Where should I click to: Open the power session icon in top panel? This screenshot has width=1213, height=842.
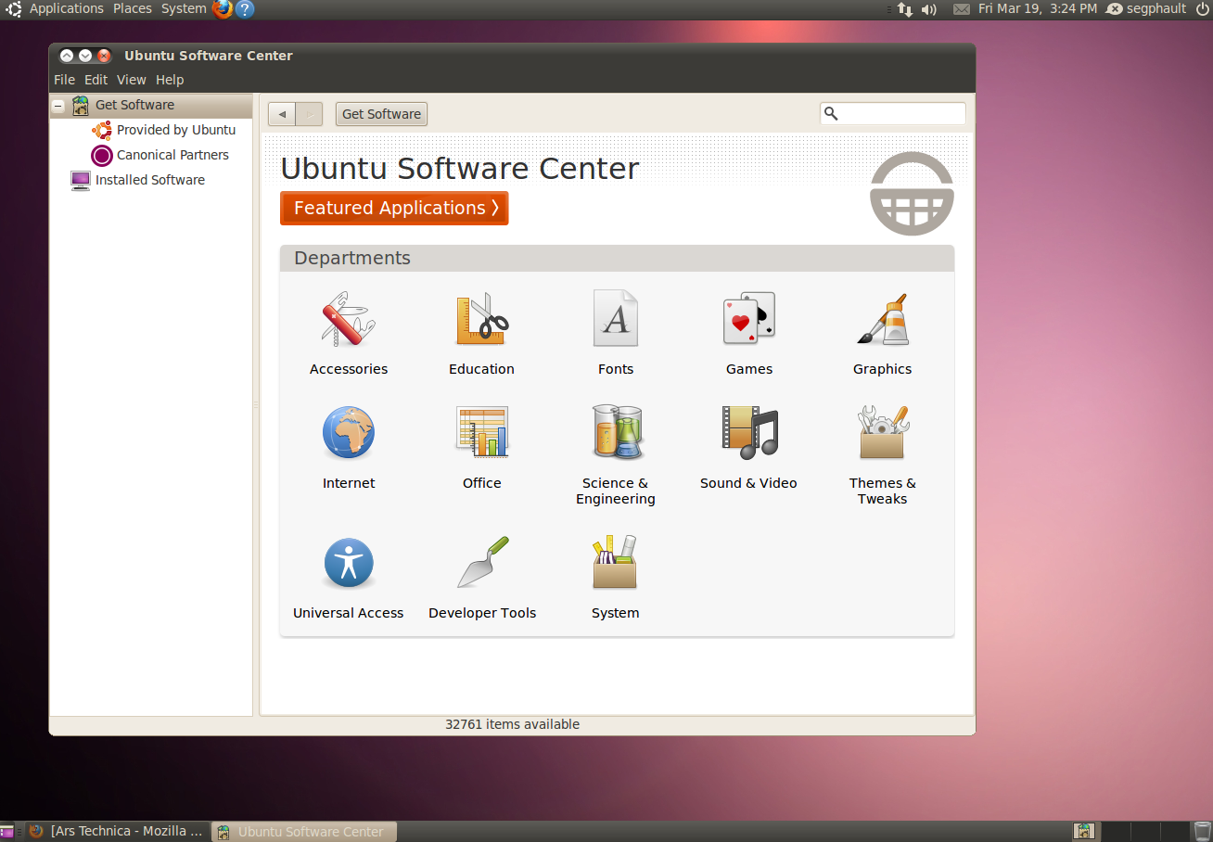pyautogui.click(x=1202, y=9)
